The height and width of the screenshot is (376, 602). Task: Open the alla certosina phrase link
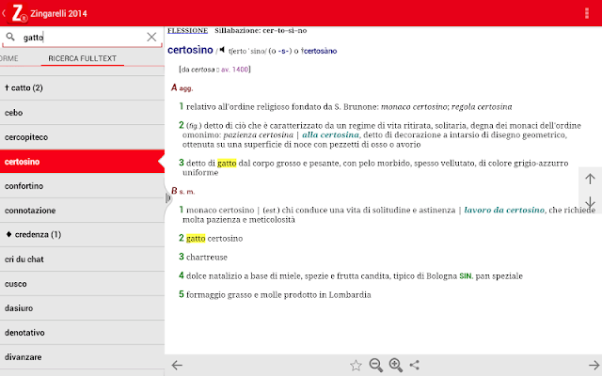pyautogui.click(x=330, y=134)
